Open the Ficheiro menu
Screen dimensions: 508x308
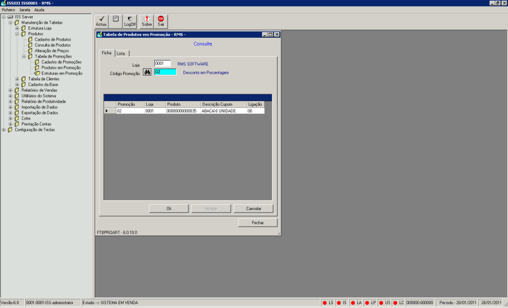click(8, 10)
